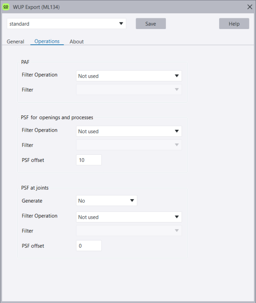This screenshot has width=256, height=303.
Task: Click the WUP Export (ML134) title bar
Action: tap(124, 6)
